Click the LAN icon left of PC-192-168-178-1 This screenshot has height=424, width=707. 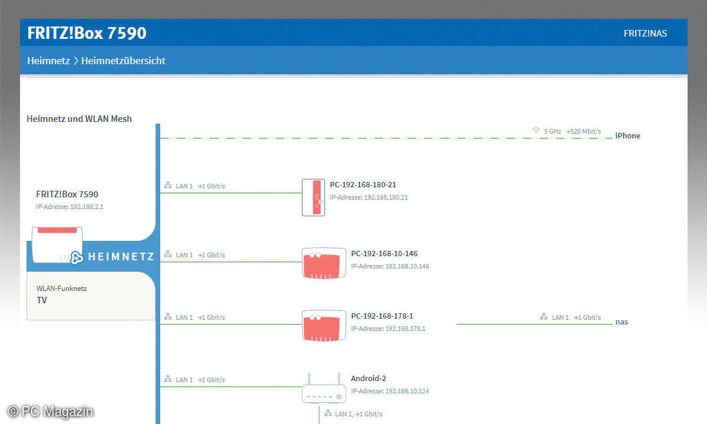[x=168, y=317]
